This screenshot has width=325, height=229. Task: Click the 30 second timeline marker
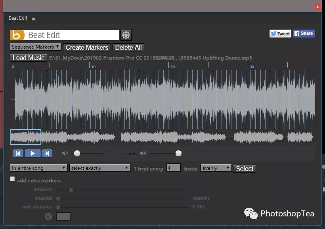pos(252,67)
